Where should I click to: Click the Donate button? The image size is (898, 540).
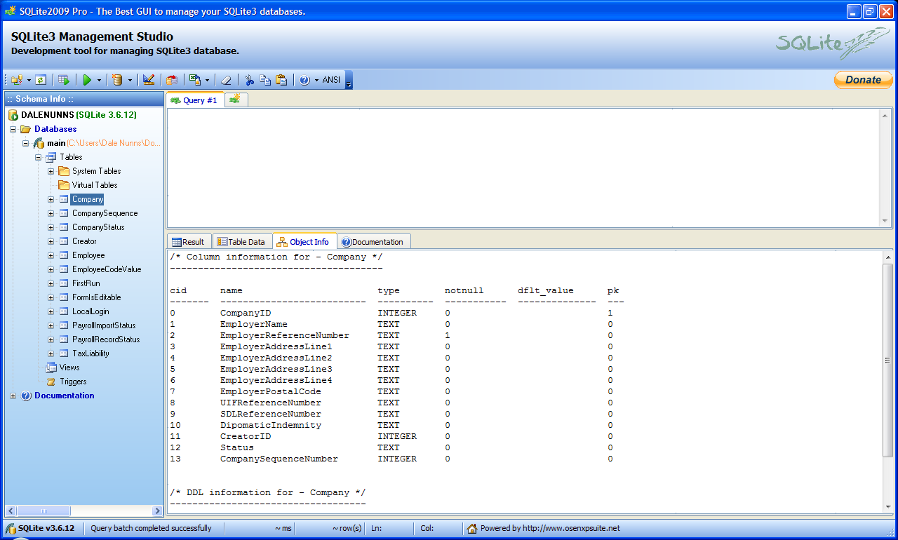click(863, 80)
